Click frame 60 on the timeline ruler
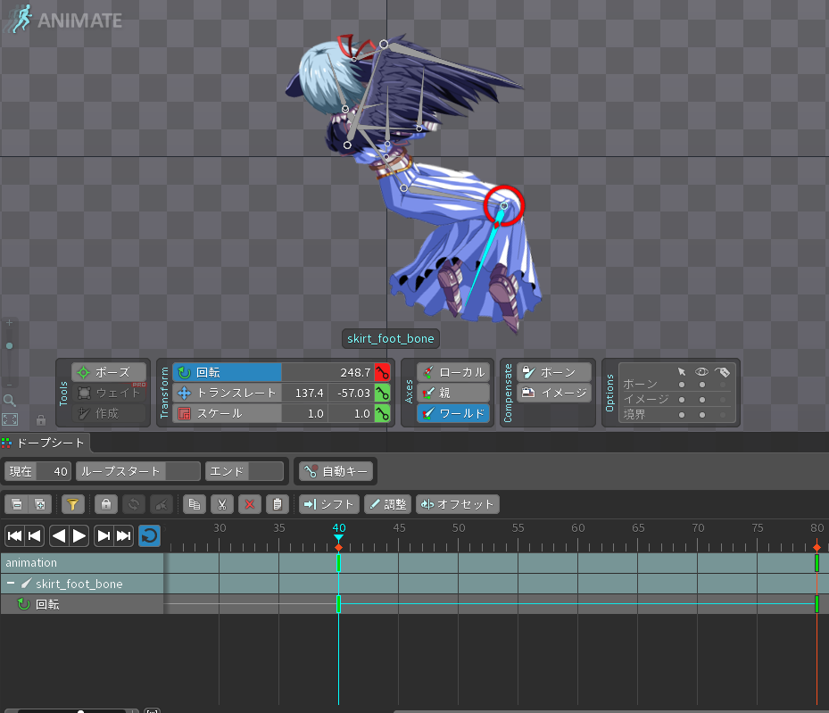Screen dimensions: 829x713 [578, 528]
